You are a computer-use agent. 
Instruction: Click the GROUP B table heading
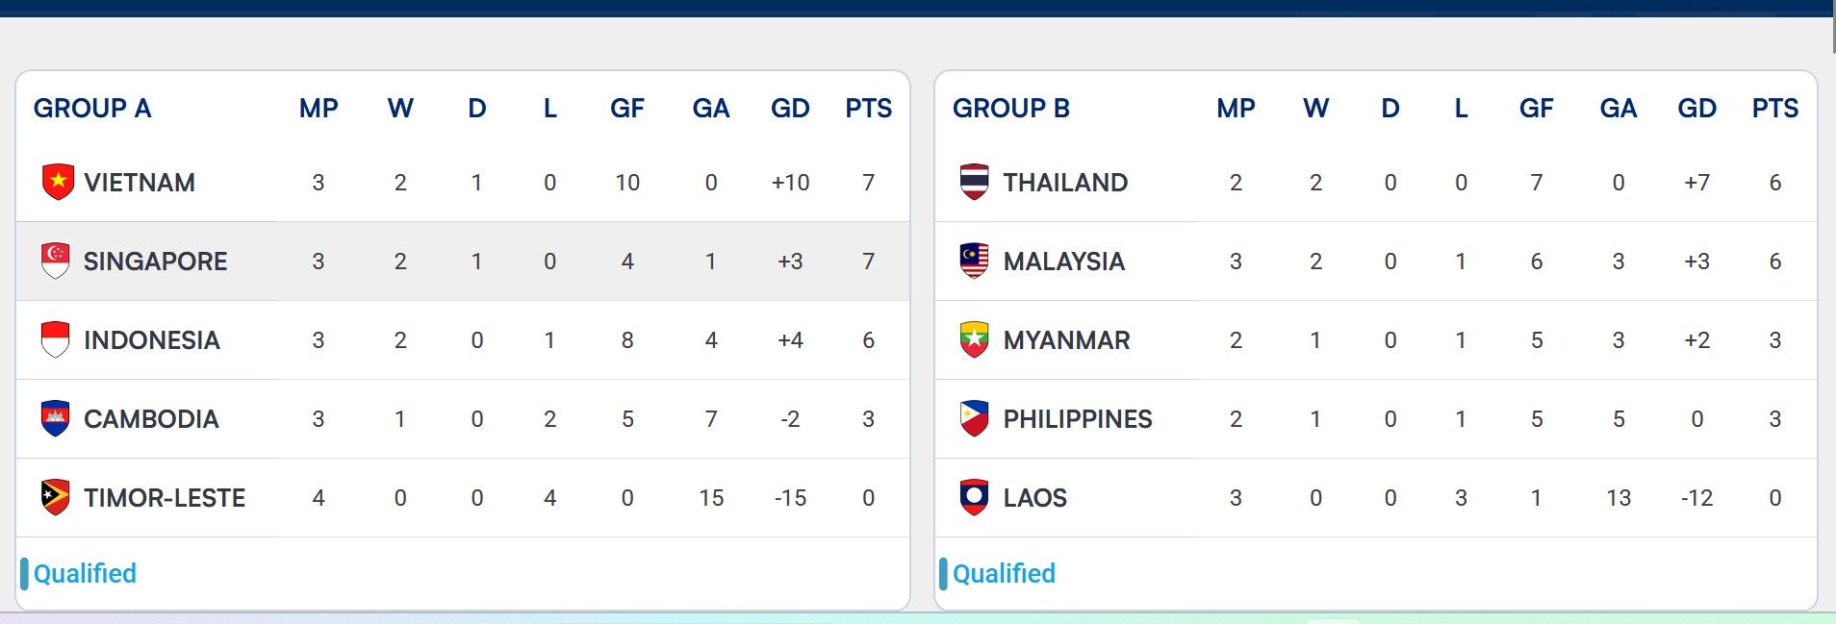point(1011,109)
